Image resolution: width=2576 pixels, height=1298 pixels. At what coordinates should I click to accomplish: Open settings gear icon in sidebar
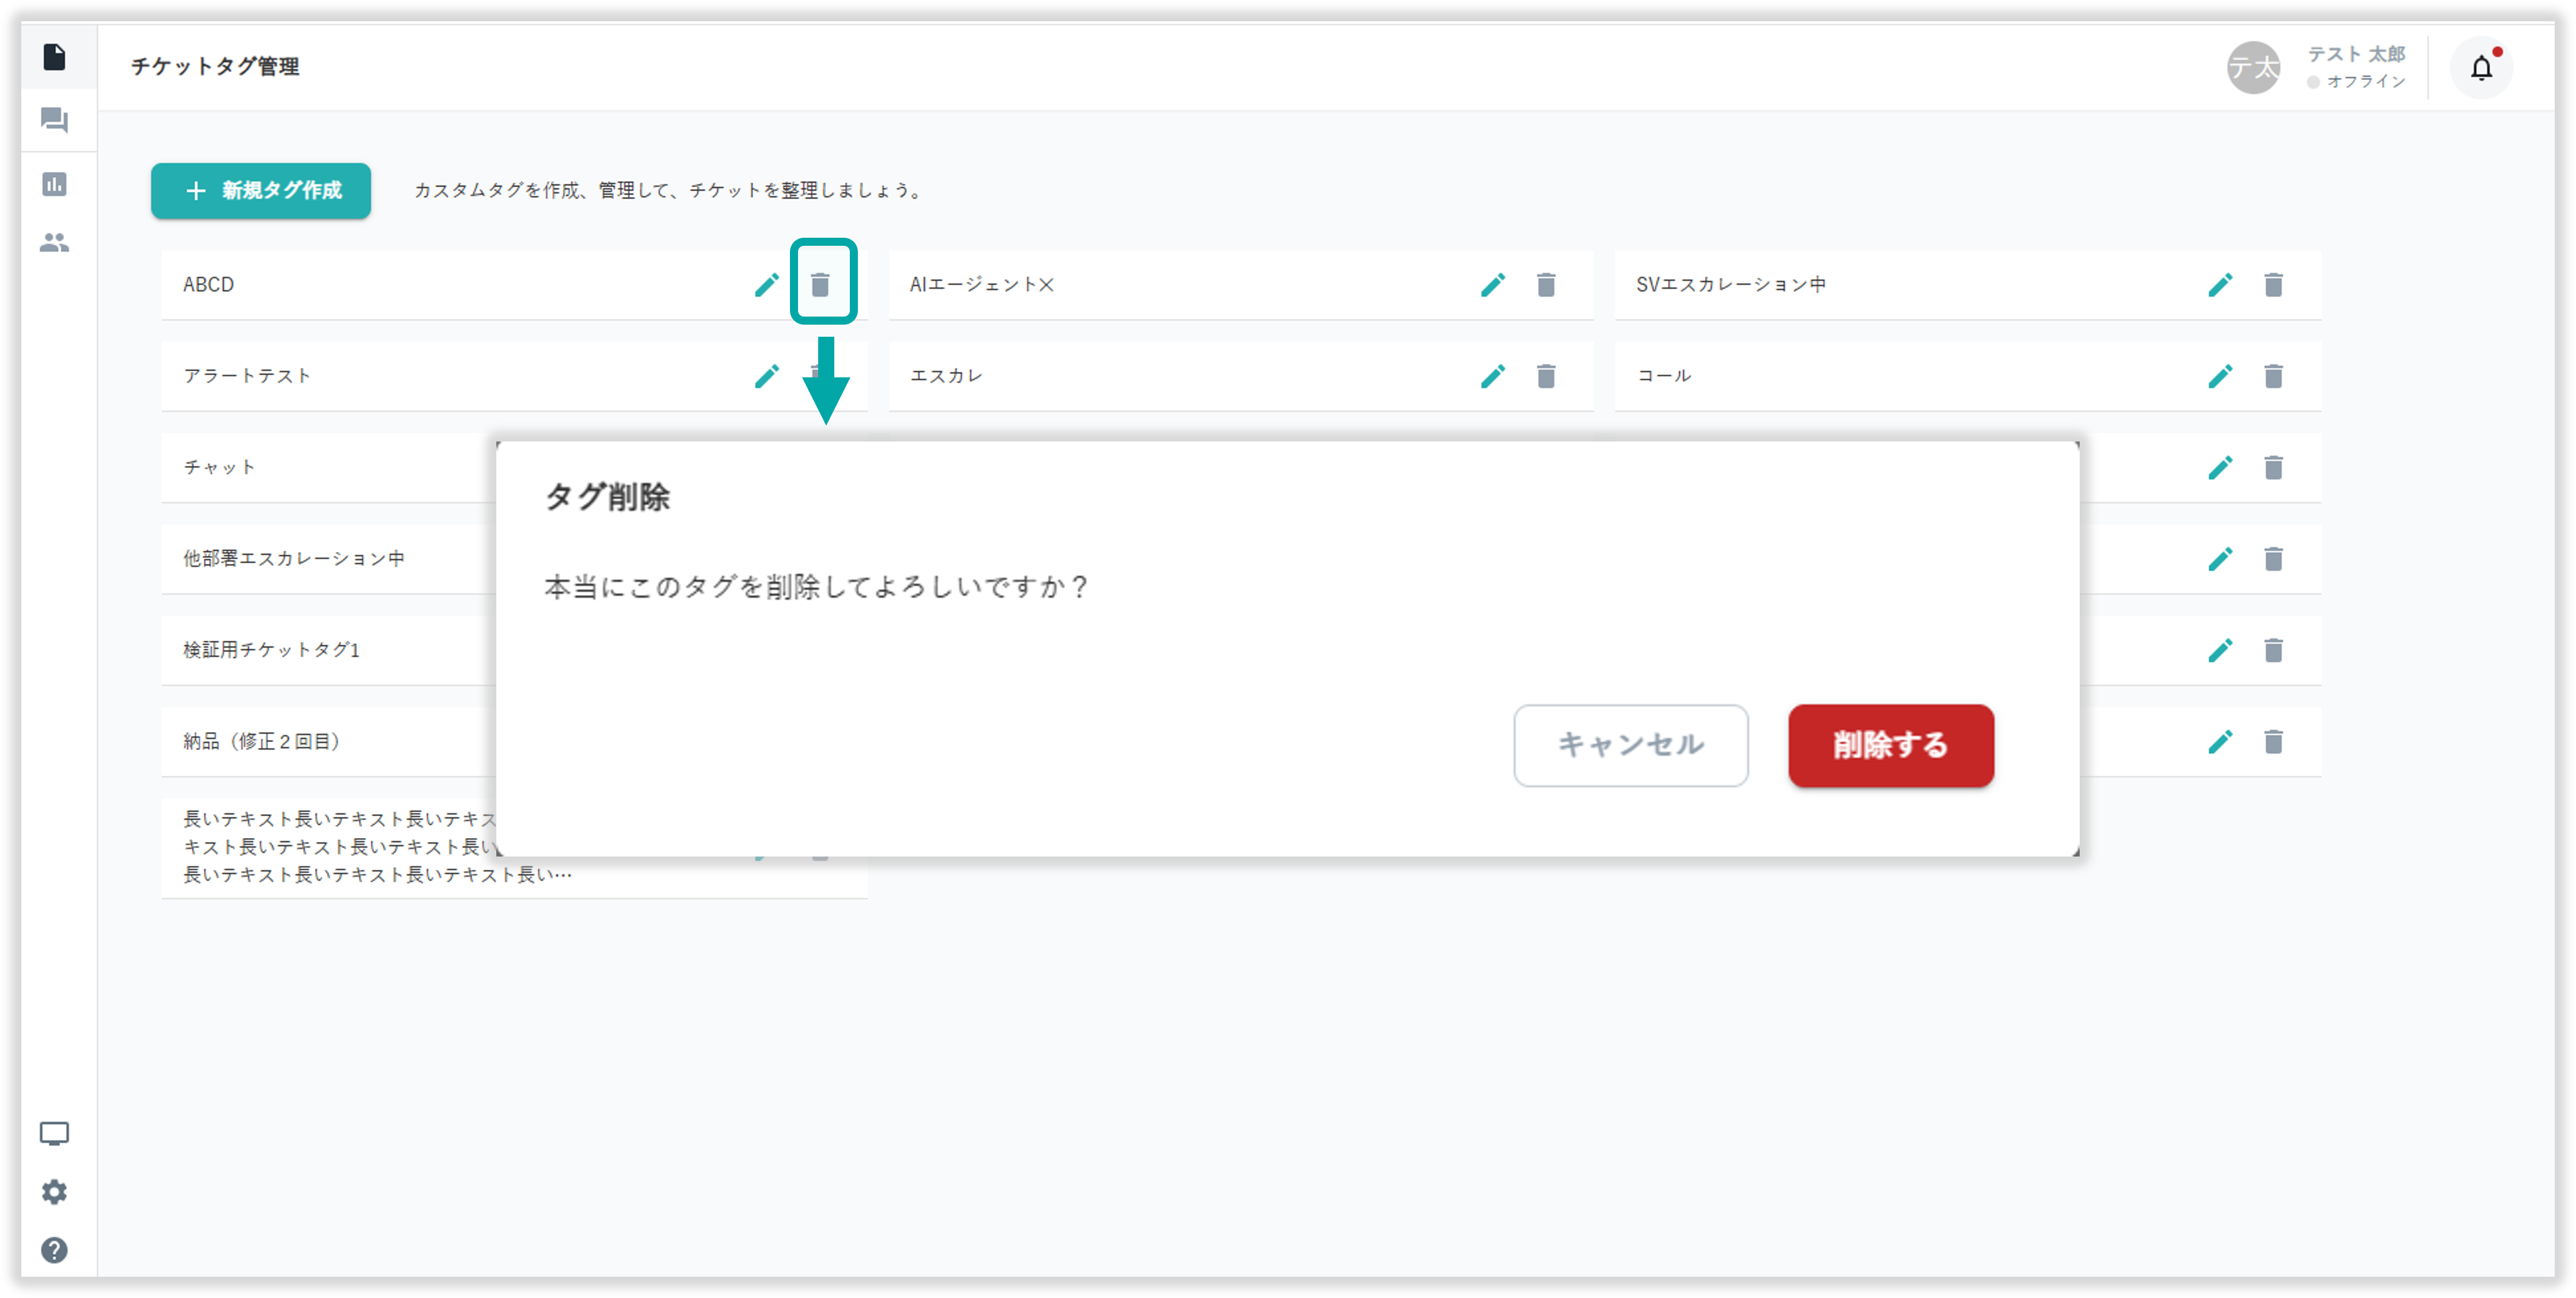point(54,1192)
